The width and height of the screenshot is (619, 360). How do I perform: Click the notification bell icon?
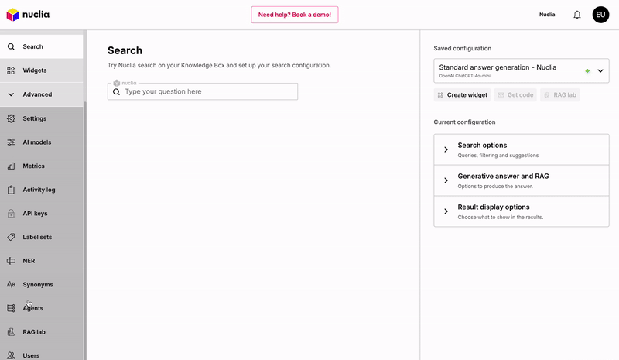(577, 15)
